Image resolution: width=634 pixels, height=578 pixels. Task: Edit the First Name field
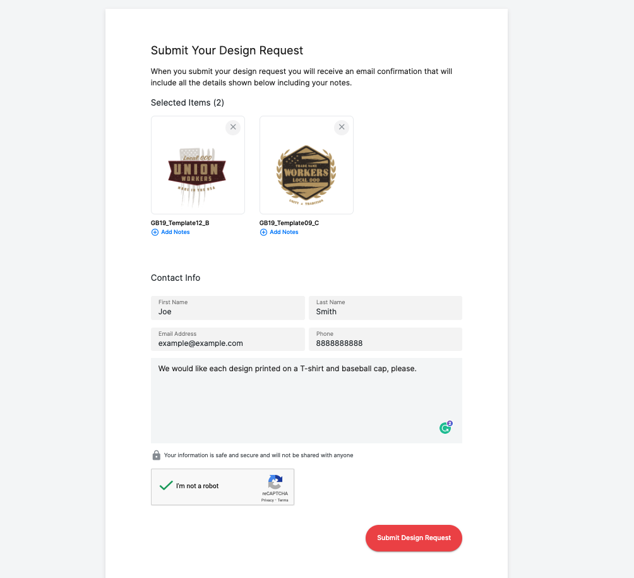click(x=227, y=308)
